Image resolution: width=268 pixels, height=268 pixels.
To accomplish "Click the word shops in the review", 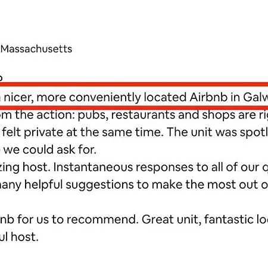I will pyautogui.click(x=219, y=115).
